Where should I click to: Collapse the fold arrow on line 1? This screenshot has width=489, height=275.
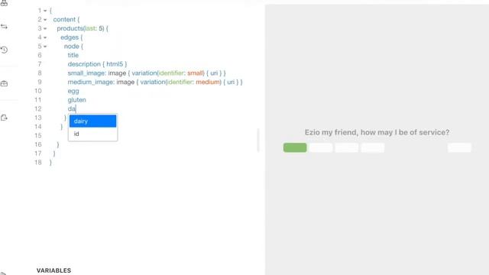45,11
